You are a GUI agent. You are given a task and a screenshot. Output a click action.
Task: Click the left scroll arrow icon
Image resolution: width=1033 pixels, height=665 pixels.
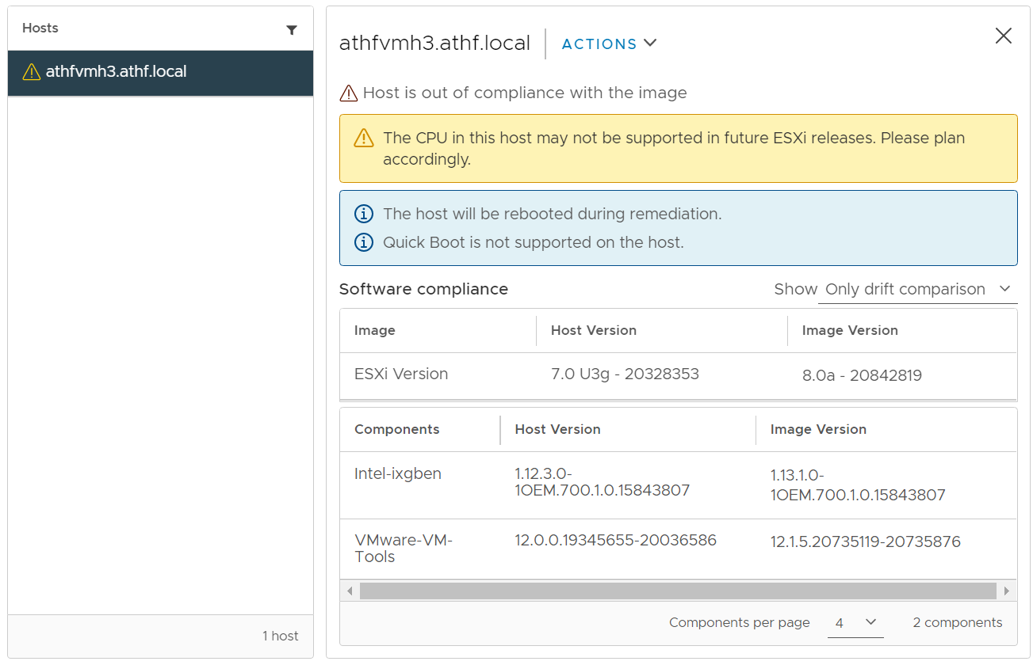(350, 591)
